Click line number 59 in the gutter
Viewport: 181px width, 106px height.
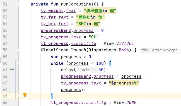coord(5,57)
